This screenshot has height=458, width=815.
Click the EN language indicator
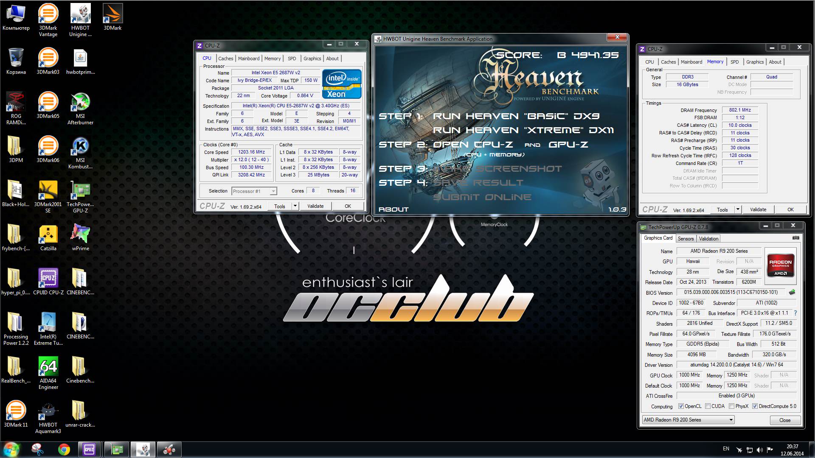(x=726, y=449)
